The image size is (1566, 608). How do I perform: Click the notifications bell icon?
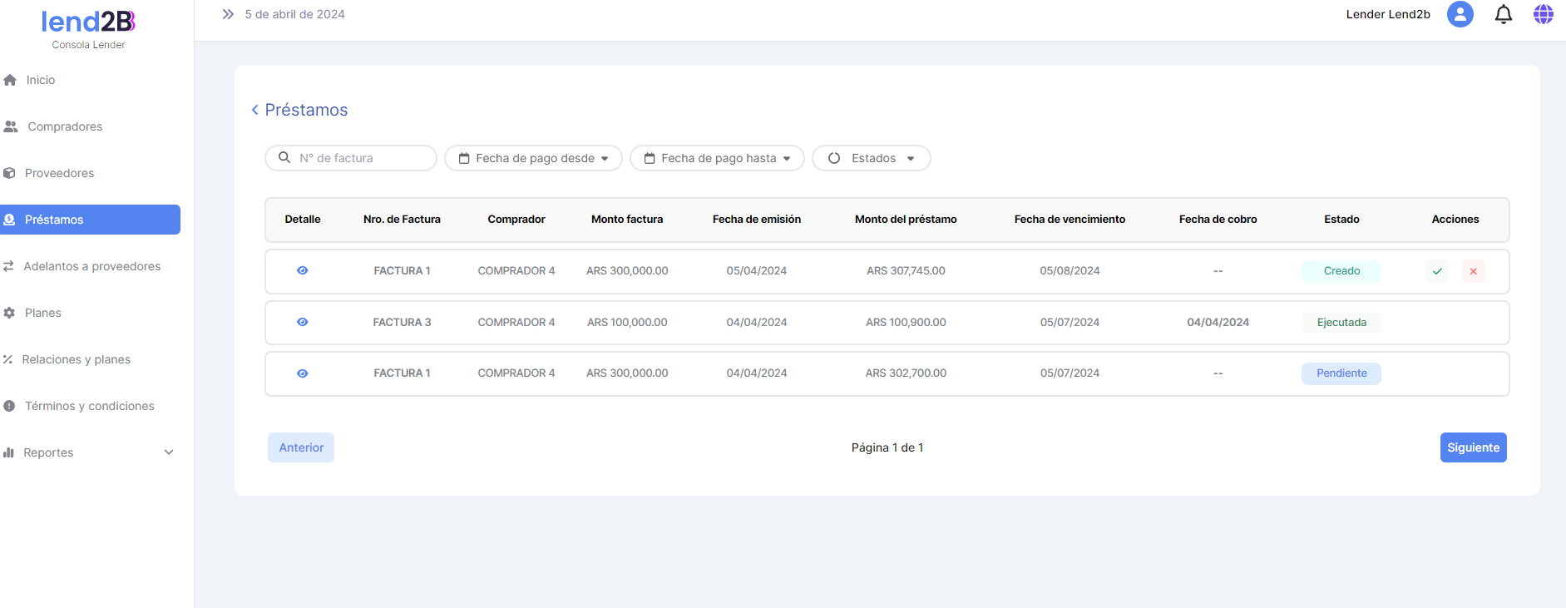[1503, 14]
